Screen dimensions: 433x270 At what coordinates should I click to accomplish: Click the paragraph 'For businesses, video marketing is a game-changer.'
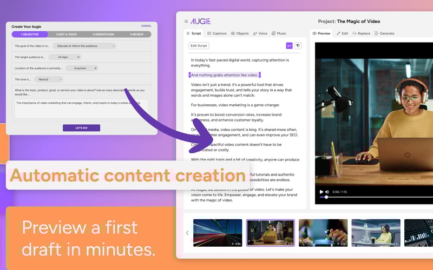pos(235,105)
